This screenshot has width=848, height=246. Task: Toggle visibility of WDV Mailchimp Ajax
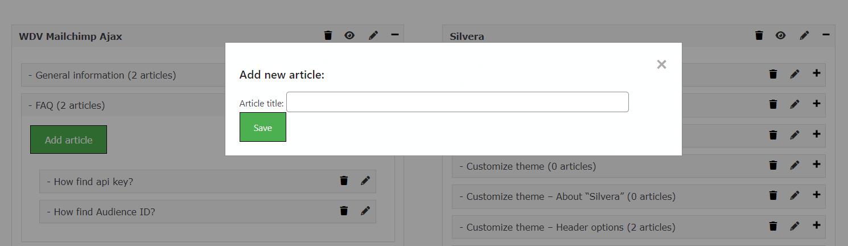(x=349, y=36)
